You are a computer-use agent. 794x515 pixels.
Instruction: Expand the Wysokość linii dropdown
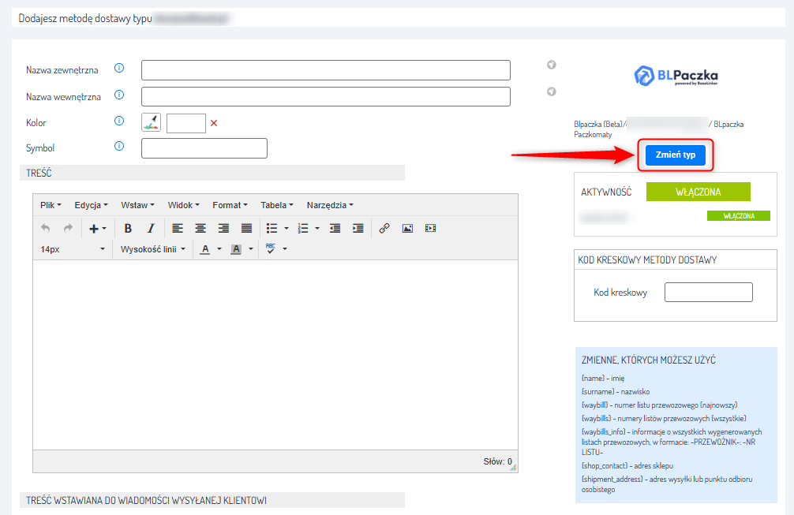153,249
